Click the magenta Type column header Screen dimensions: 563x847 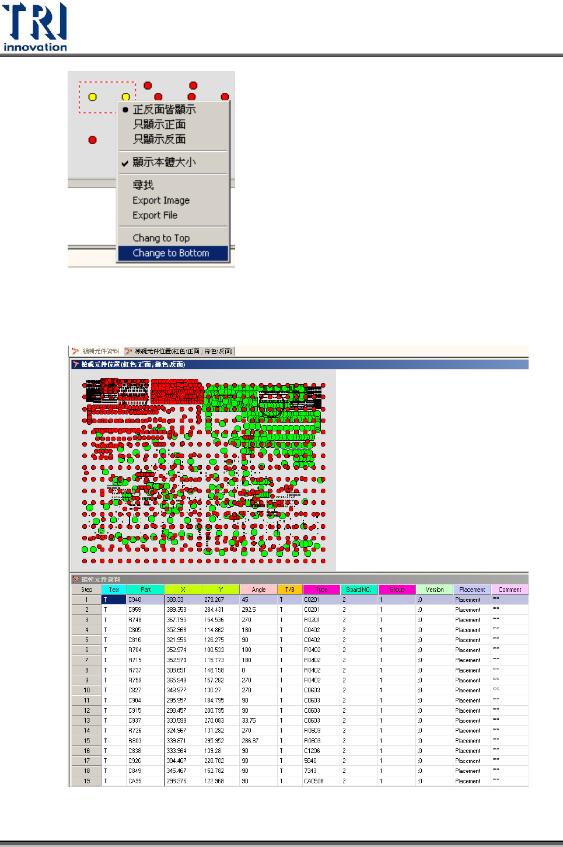click(321, 590)
